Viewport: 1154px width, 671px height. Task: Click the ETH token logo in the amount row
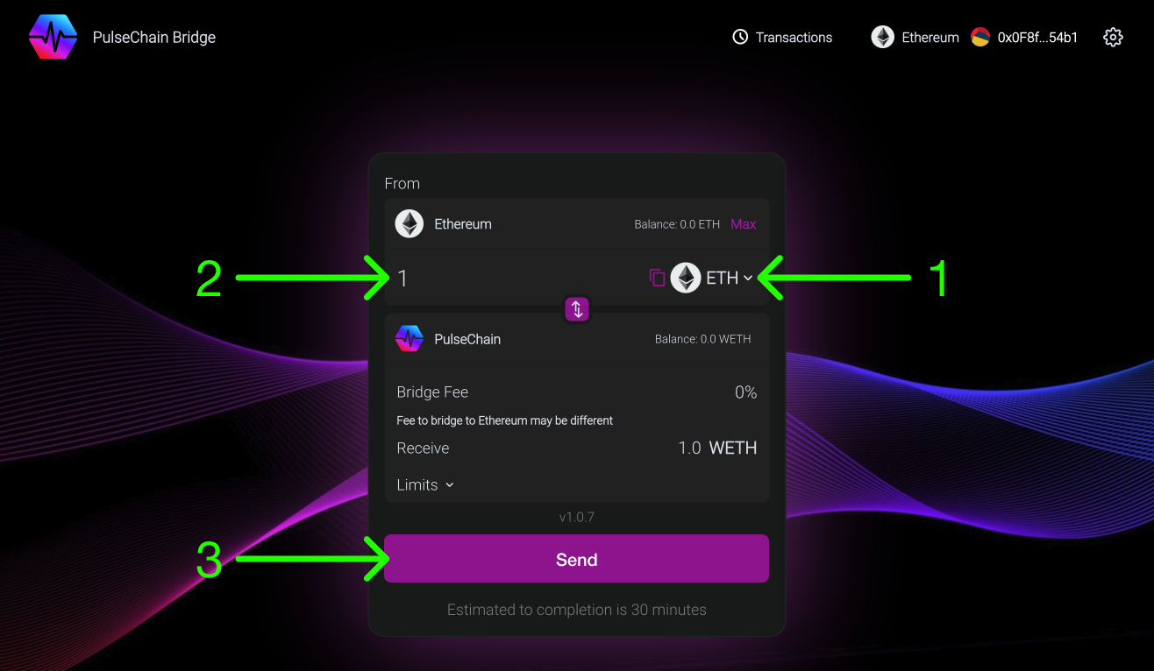point(686,278)
